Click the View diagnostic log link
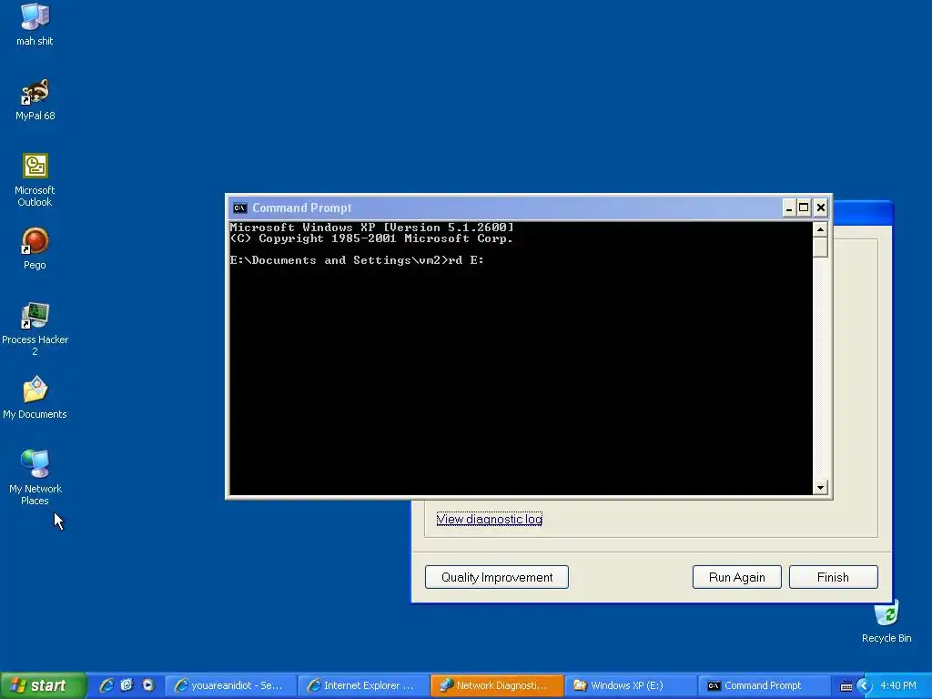 [x=489, y=519]
